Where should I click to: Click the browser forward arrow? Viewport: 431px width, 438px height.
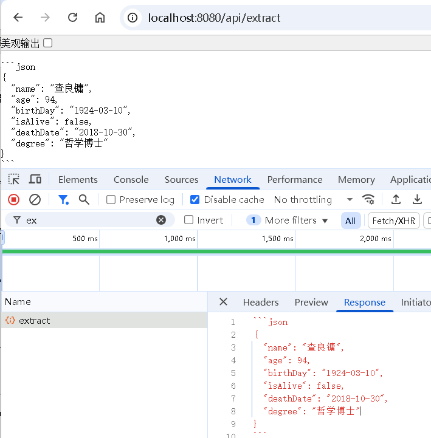[x=45, y=18]
